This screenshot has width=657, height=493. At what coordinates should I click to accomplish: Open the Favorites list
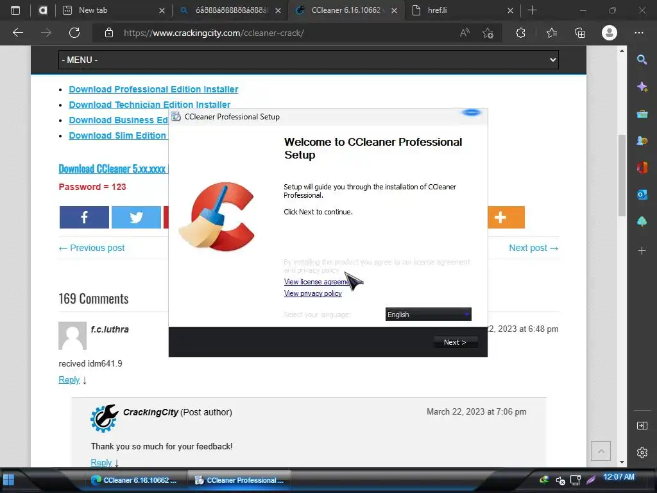pos(552,33)
